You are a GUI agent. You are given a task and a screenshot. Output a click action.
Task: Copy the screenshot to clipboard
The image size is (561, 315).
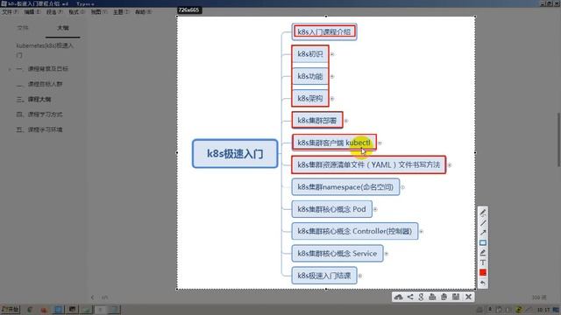(444, 297)
